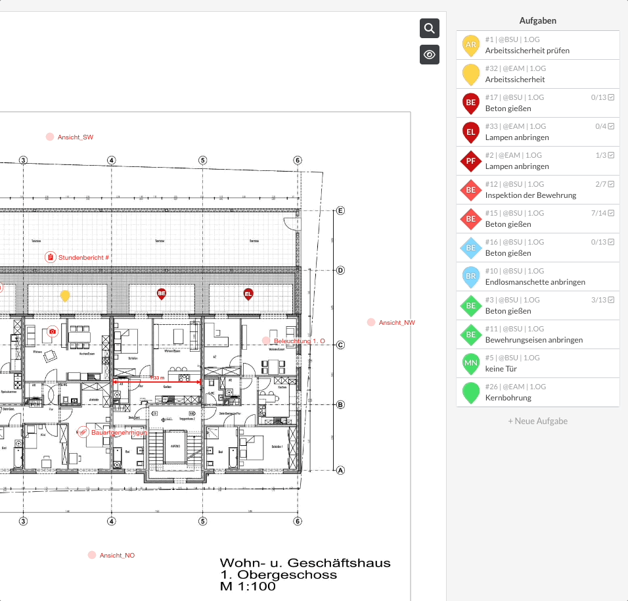Click the blue BR pin icon in list
This screenshot has width=628, height=601.
470,276
